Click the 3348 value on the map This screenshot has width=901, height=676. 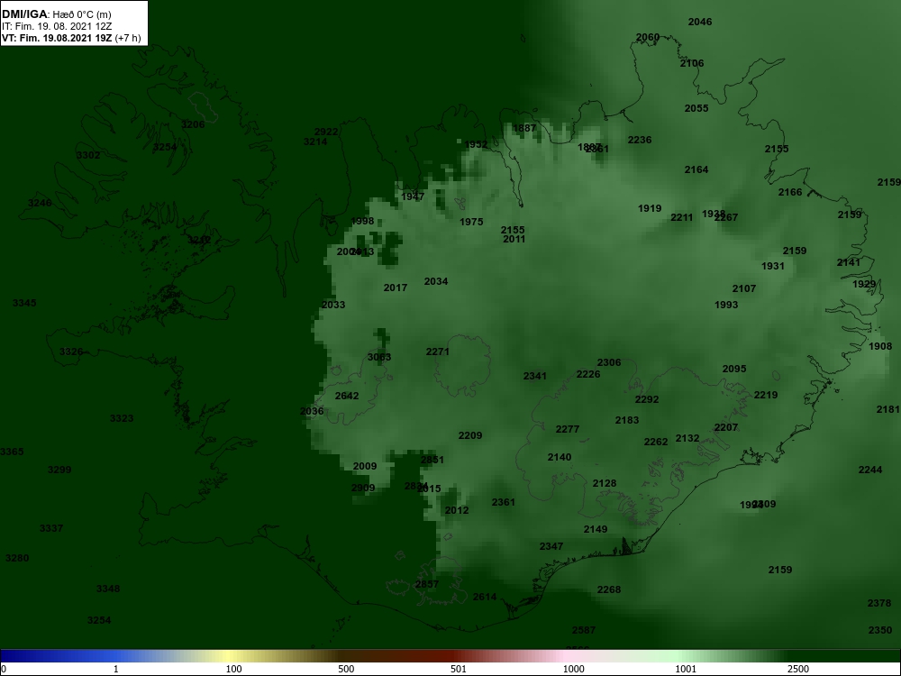point(109,589)
